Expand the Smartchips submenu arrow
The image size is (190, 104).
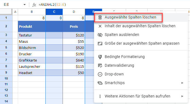tap(182, 83)
